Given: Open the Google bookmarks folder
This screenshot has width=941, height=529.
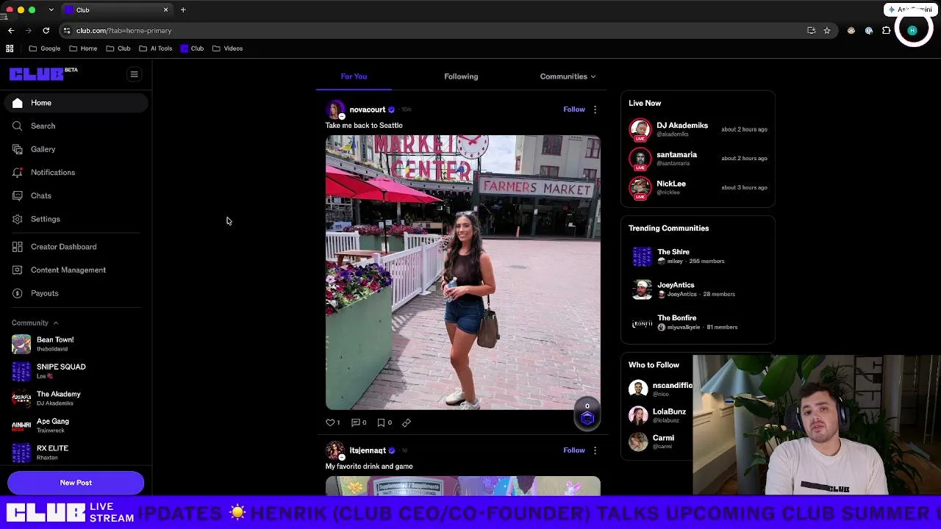Looking at the screenshot, I should pos(45,48).
